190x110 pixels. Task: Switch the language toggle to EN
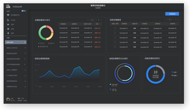[x=25, y=11]
